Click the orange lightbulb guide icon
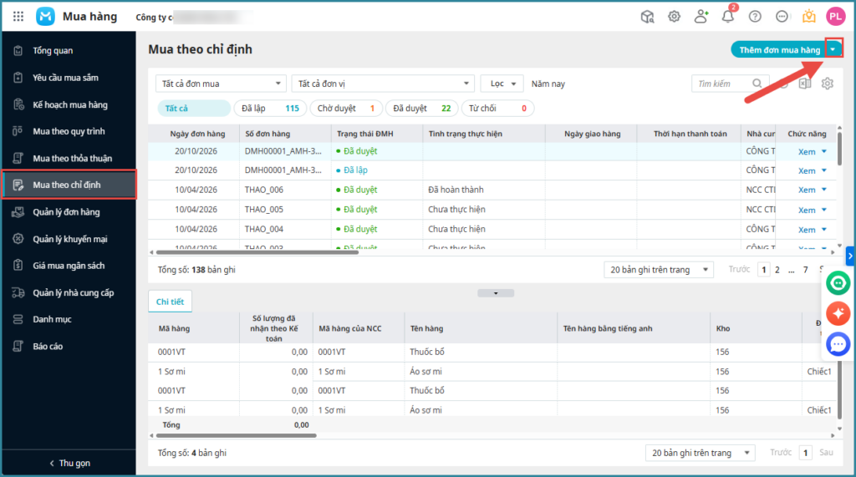The image size is (856, 477). coord(808,17)
